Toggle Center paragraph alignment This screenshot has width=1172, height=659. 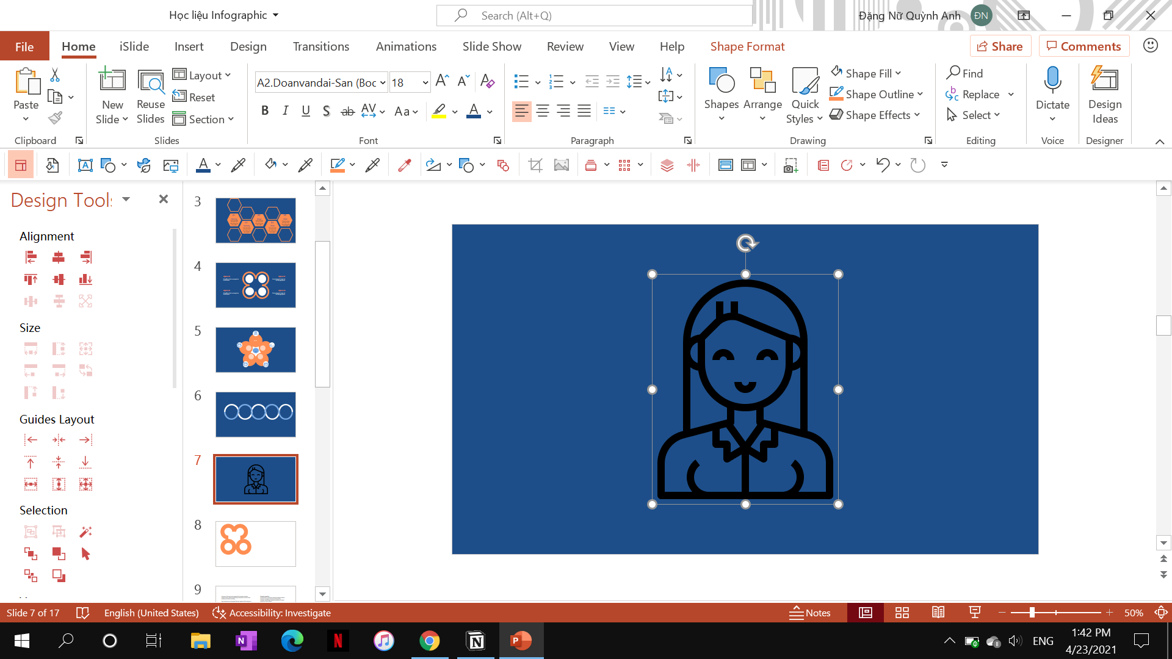[543, 111]
